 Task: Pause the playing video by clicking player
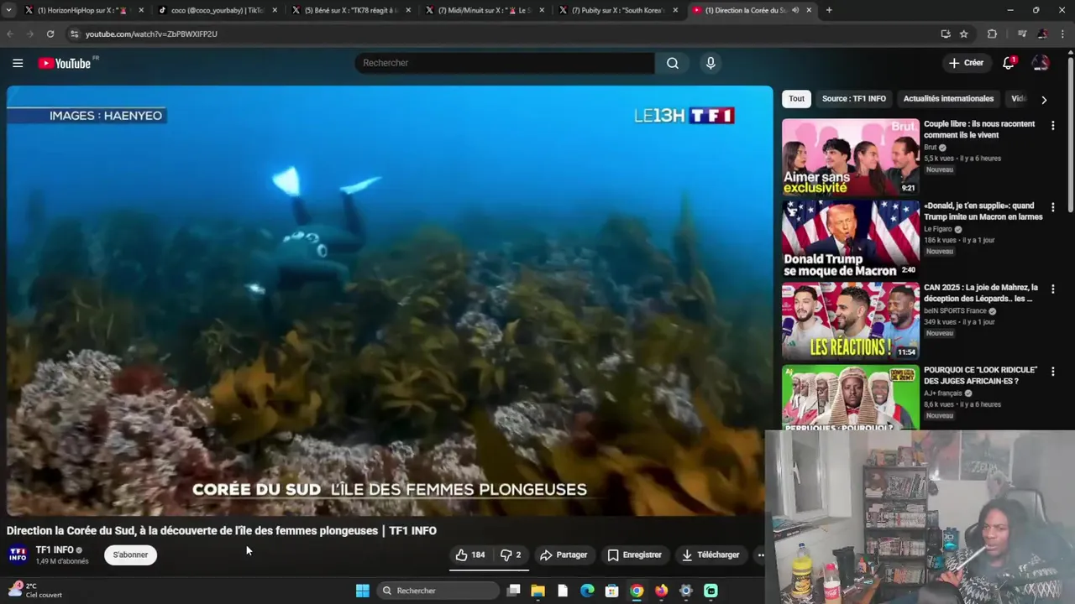(390, 300)
